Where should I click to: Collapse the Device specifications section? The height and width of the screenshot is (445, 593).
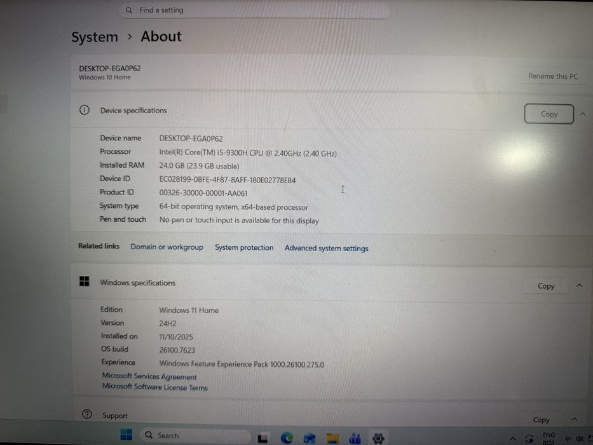click(583, 114)
